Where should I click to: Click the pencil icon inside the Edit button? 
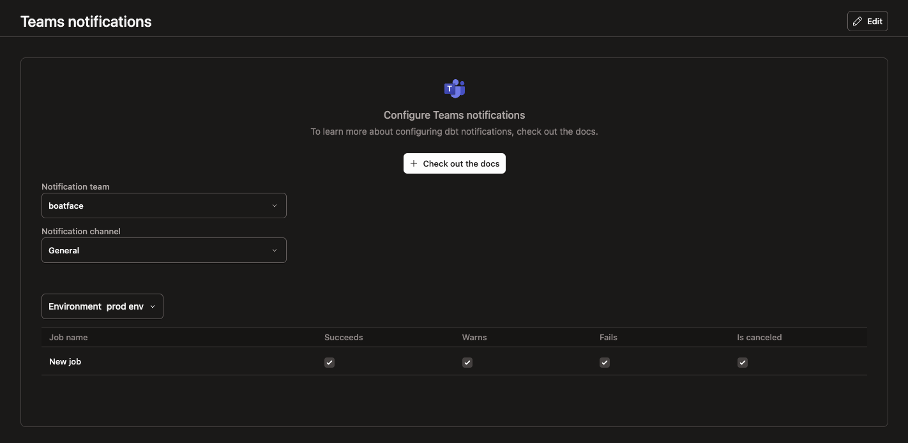click(858, 21)
